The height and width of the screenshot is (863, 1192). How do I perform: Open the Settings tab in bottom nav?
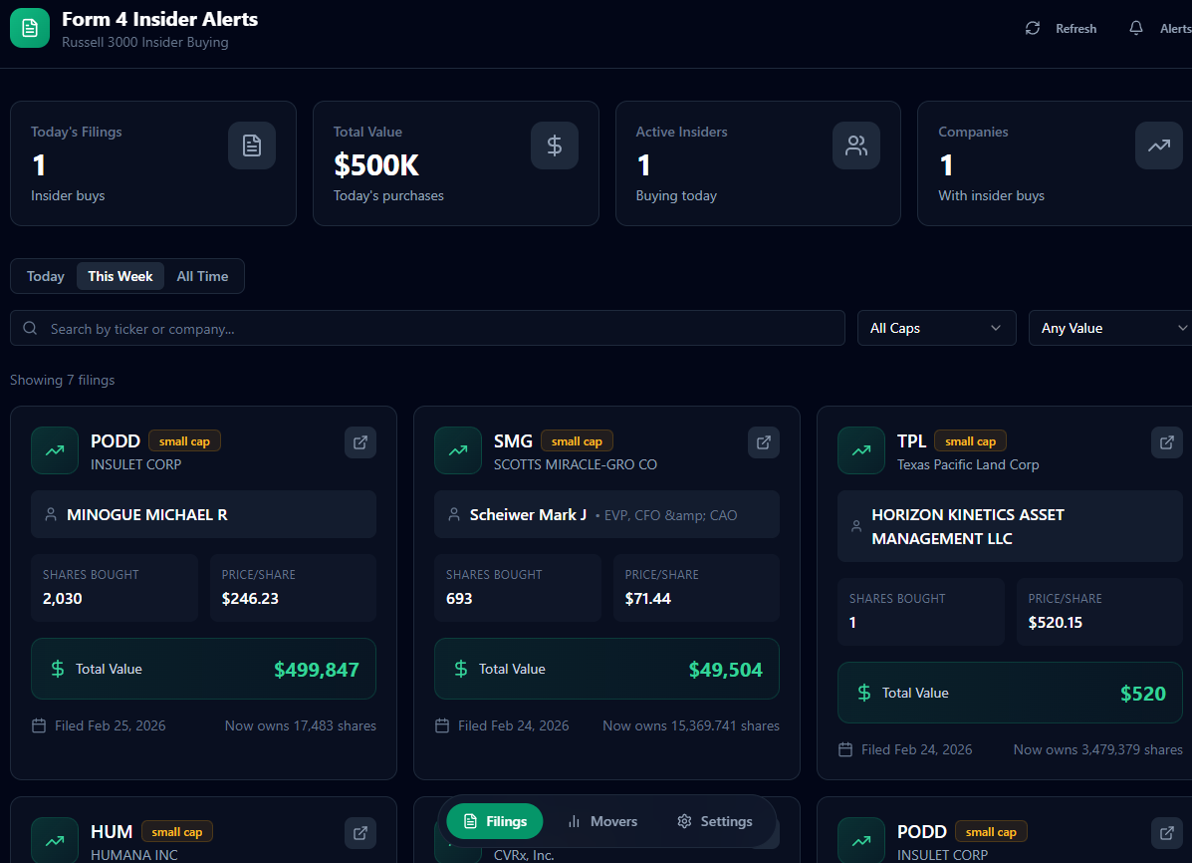pos(715,821)
